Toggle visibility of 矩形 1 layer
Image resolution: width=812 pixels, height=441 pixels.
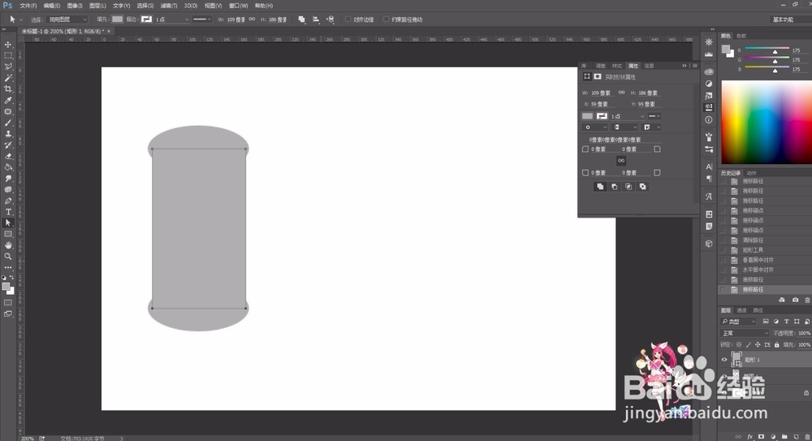tap(724, 360)
